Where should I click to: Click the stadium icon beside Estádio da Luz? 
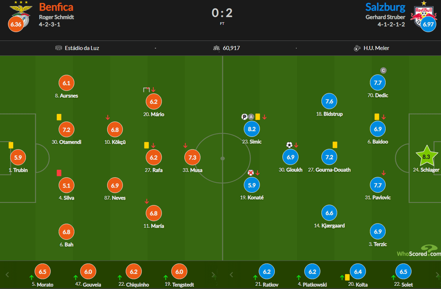(x=58, y=48)
